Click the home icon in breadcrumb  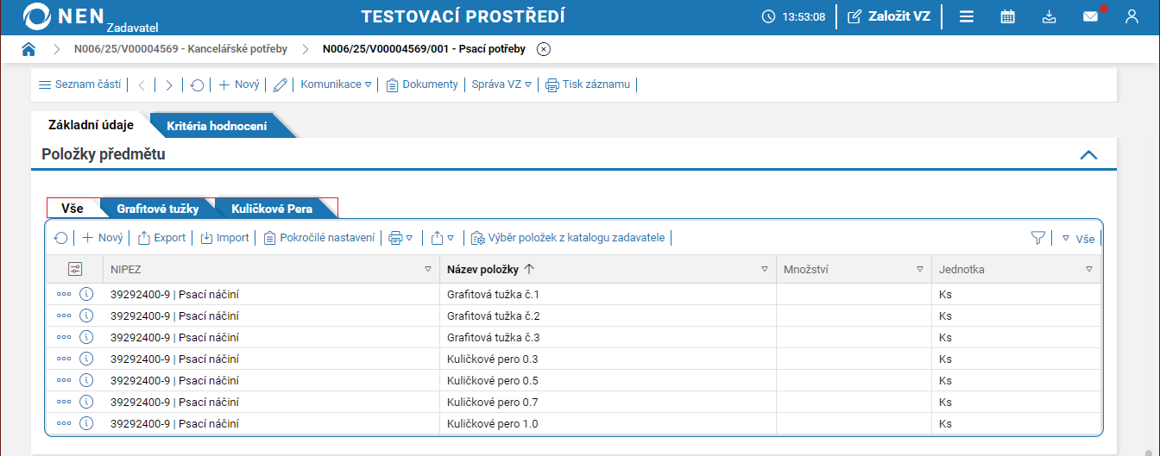(28, 49)
